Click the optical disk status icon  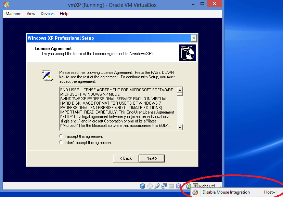(150, 186)
